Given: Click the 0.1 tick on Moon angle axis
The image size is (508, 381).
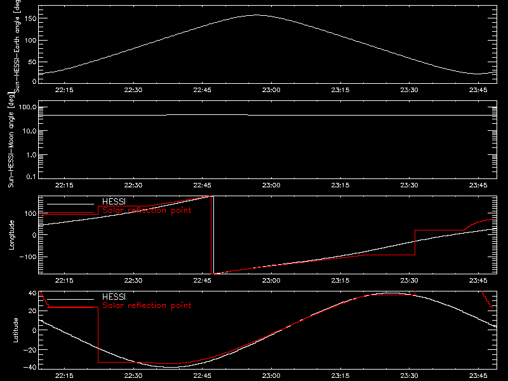Looking at the screenshot, I should pos(30,177).
